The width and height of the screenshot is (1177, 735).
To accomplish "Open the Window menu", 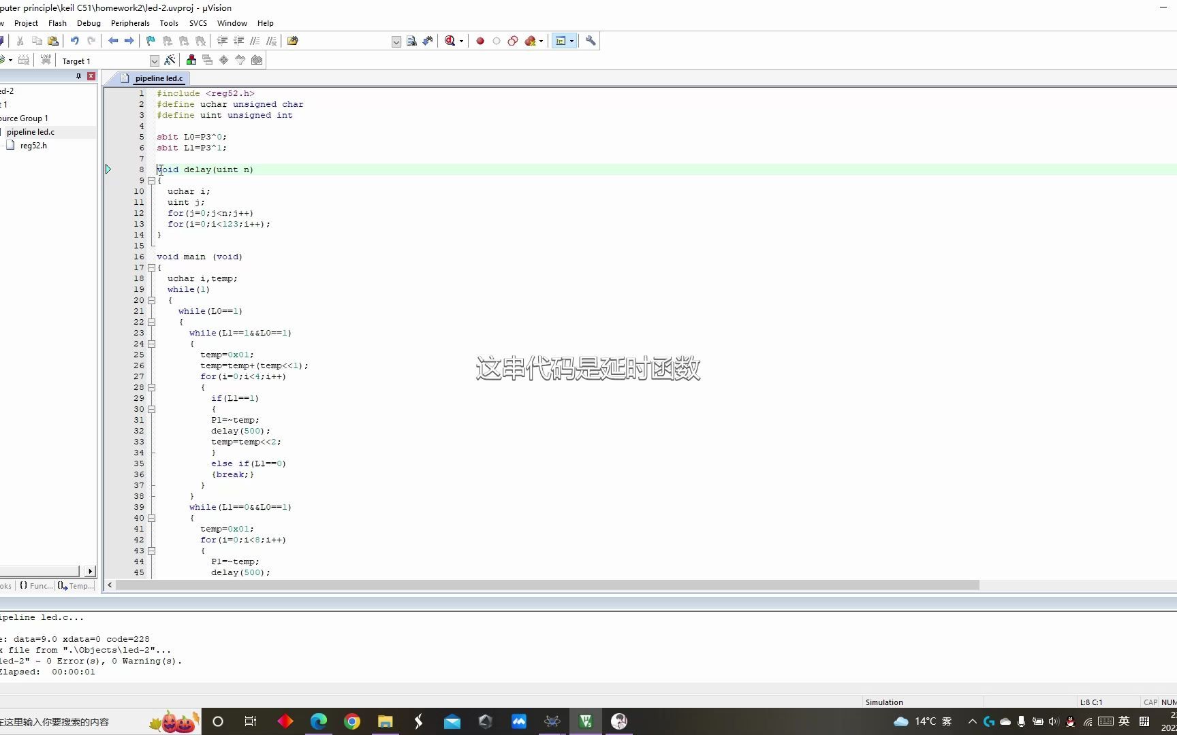I will (x=232, y=23).
